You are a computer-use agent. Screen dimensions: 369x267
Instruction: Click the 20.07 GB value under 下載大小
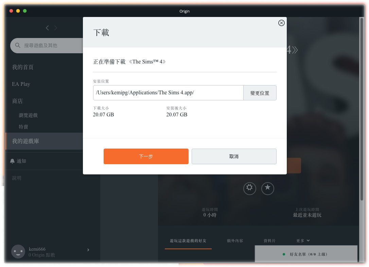pos(103,114)
